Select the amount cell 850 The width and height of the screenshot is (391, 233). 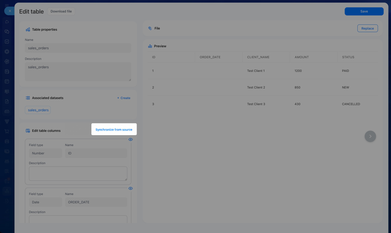(298, 87)
